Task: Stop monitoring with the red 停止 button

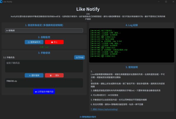Action: click(x=54, y=42)
